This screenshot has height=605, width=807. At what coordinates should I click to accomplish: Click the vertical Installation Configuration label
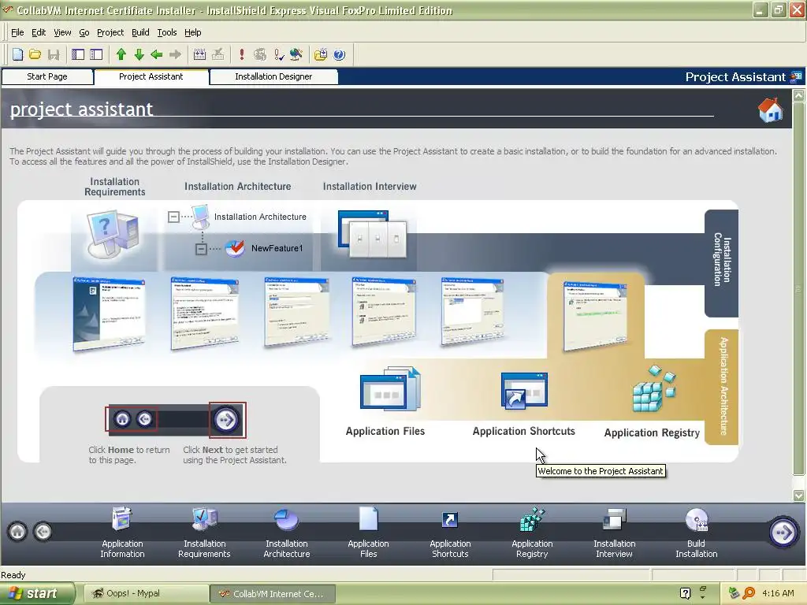click(722, 260)
